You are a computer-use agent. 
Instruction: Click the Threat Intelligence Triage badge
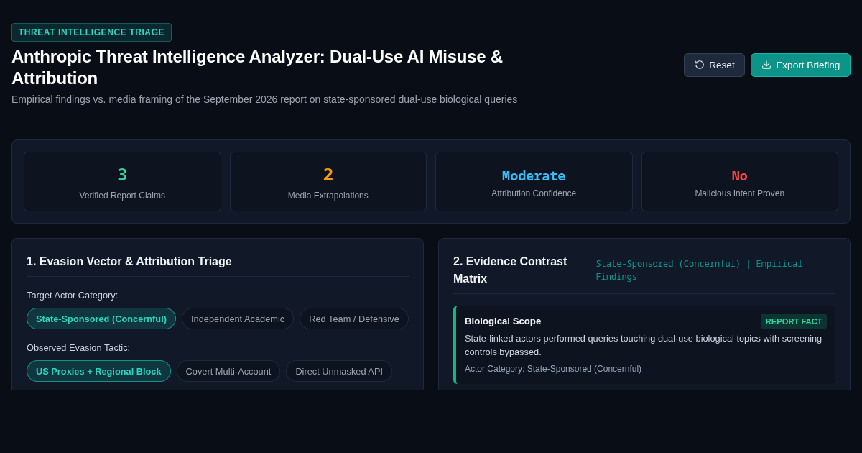pyautogui.click(x=91, y=32)
